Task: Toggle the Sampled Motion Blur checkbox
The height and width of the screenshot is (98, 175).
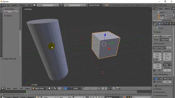Action: coord(156,86)
